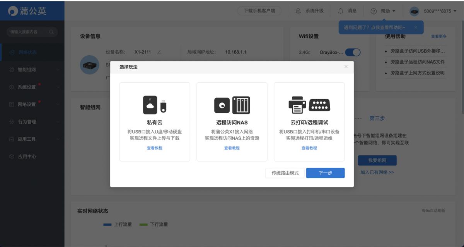Screen dimensions: 464x247
Task: Click the search magnifier icon
Action: 51,32
